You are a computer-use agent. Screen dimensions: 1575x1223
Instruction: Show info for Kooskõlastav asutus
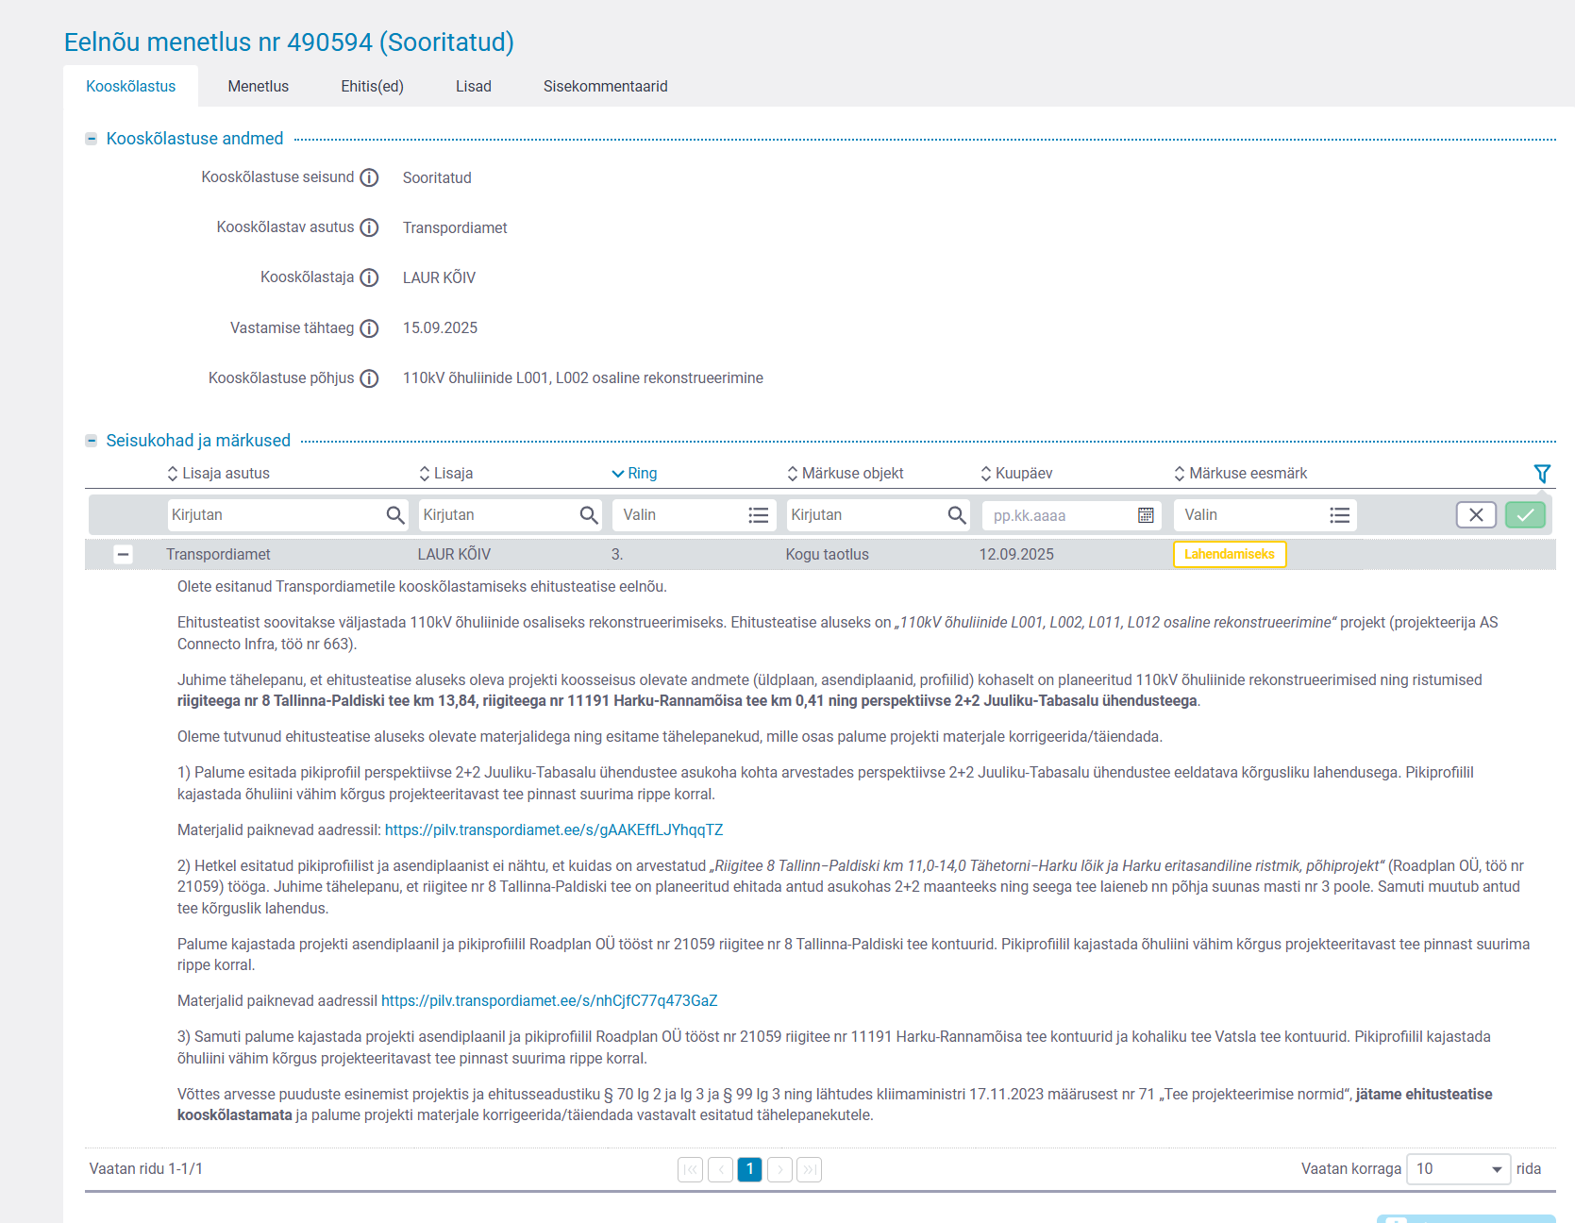click(370, 227)
